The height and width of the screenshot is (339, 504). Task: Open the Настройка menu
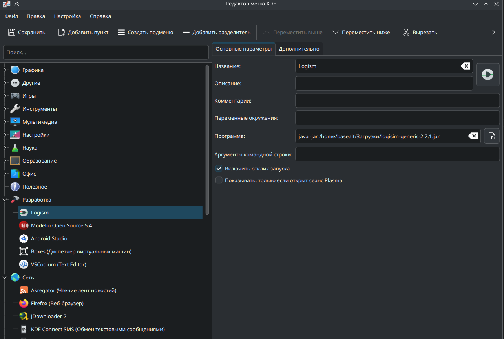[x=68, y=16]
